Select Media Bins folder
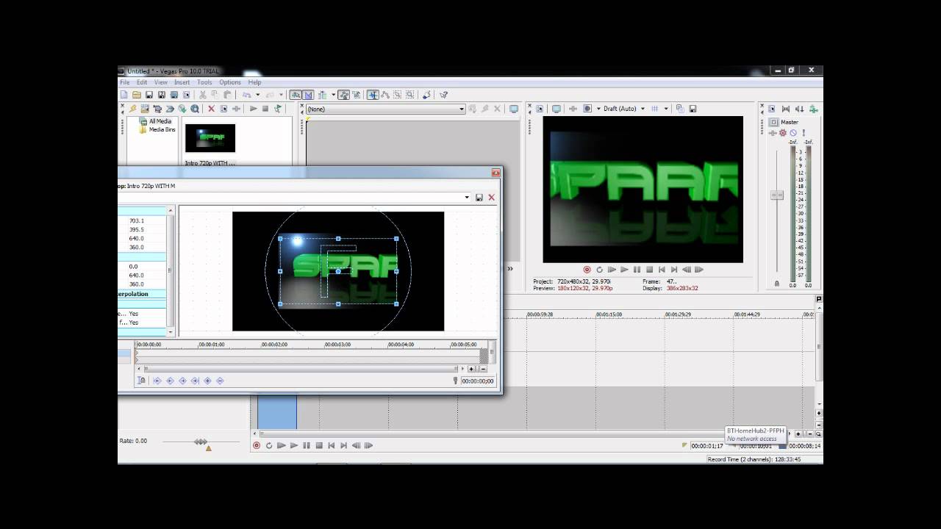Viewport: 941px width, 529px height. pos(162,129)
